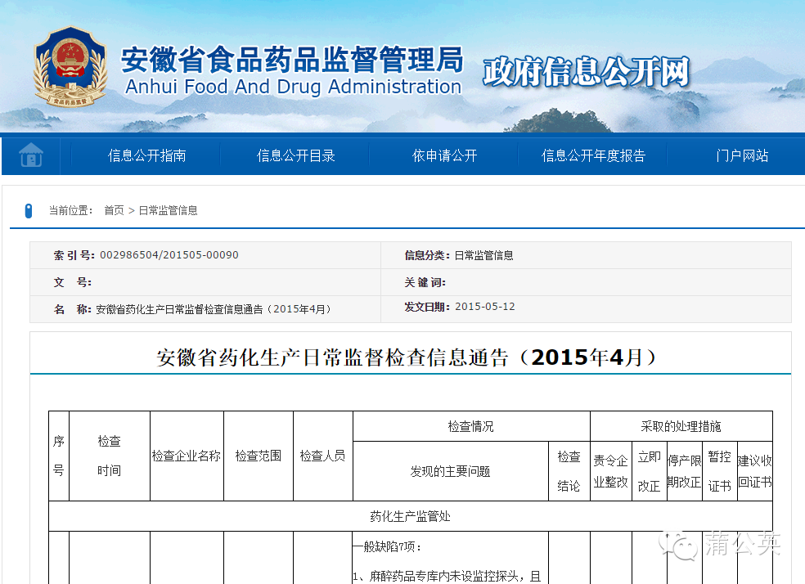Select 依申请公开 in navigation bar

444,155
